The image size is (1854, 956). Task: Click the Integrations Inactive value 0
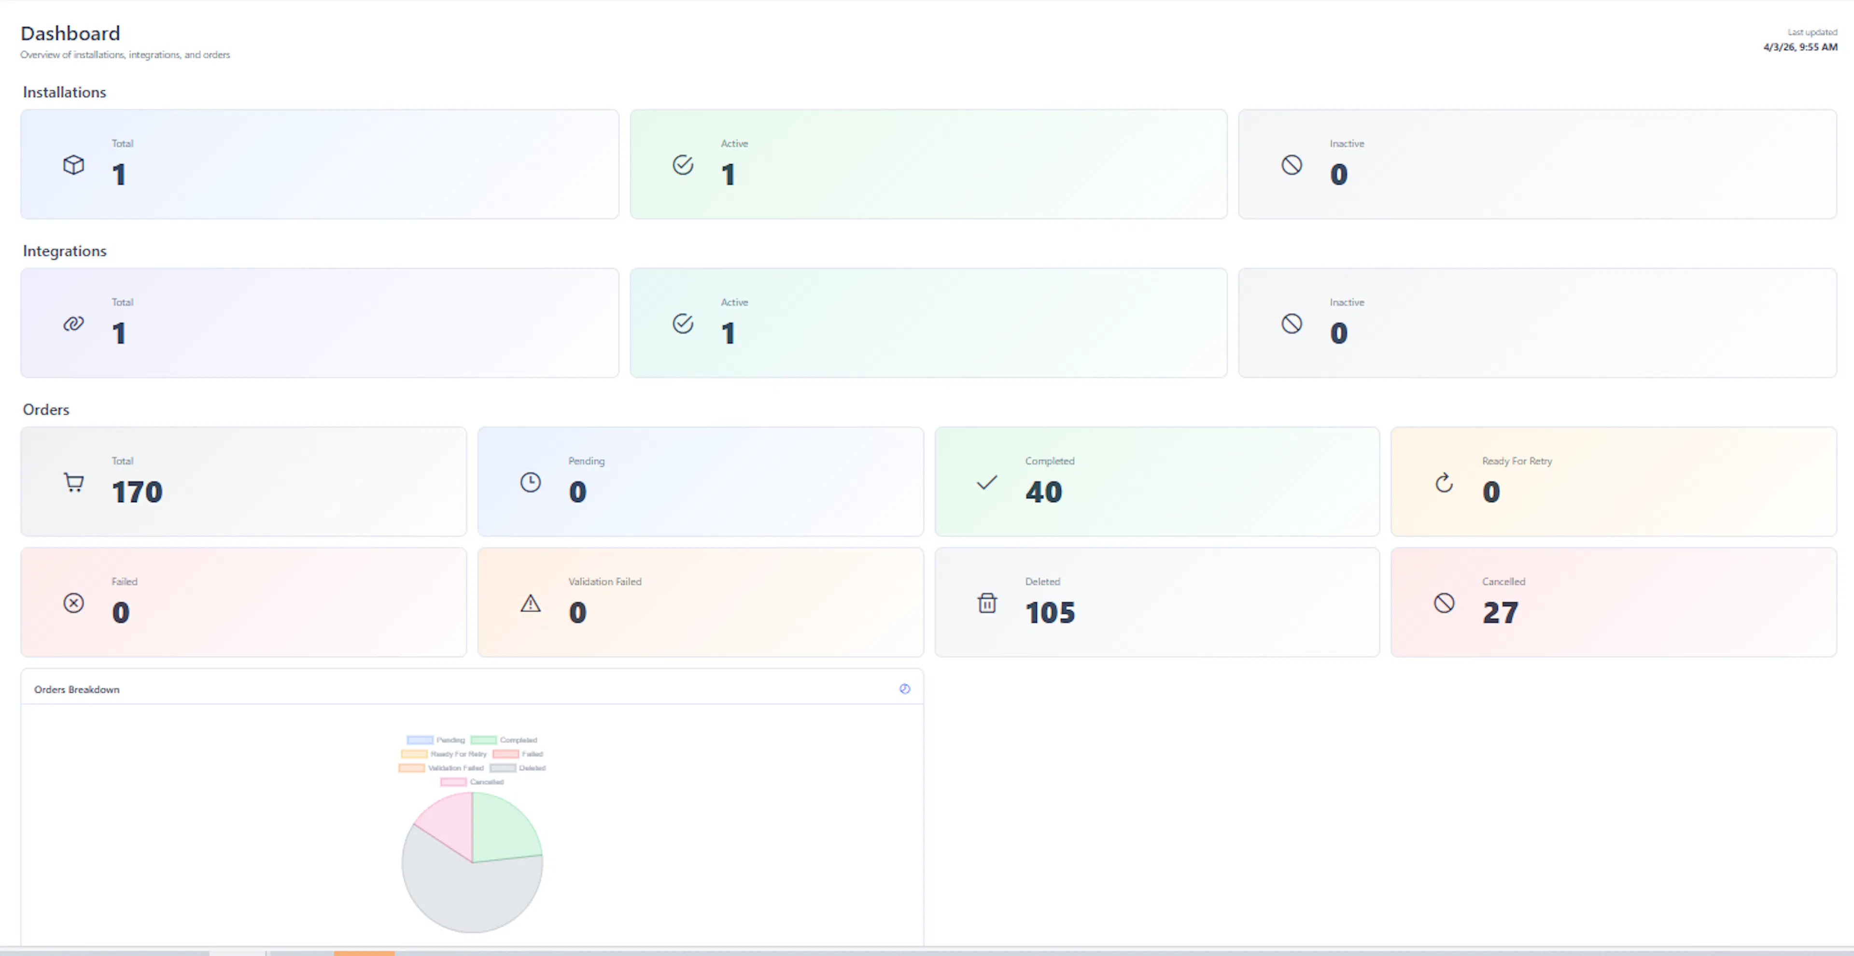[x=1339, y=333]
